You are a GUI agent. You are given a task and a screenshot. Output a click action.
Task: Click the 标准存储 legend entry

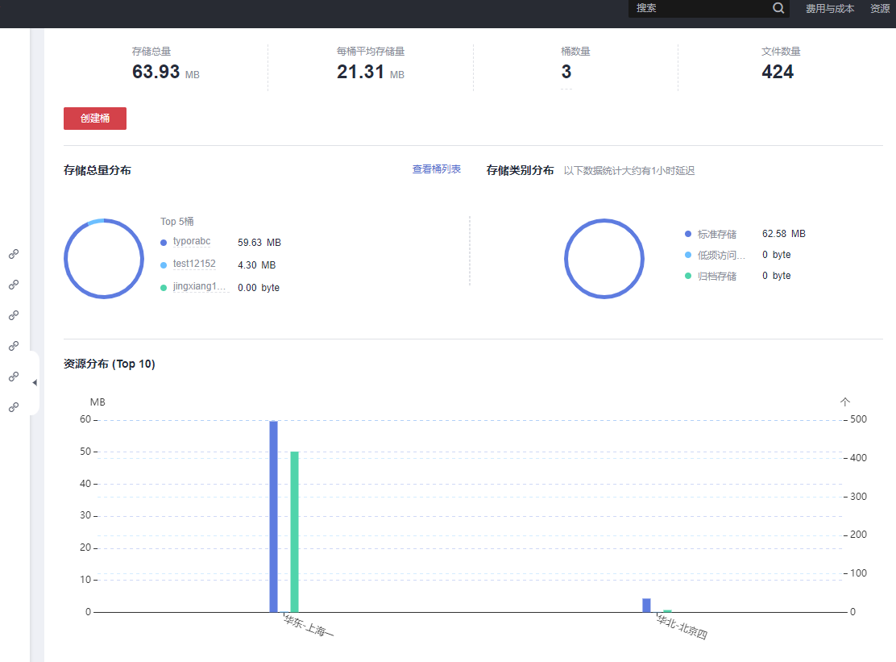pos(717,235)
